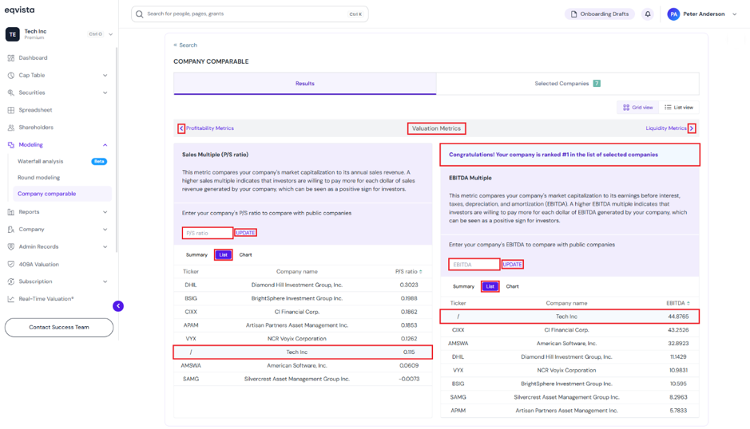Select Summary in EBITDA Multiple panel

[x=463, y=286]
